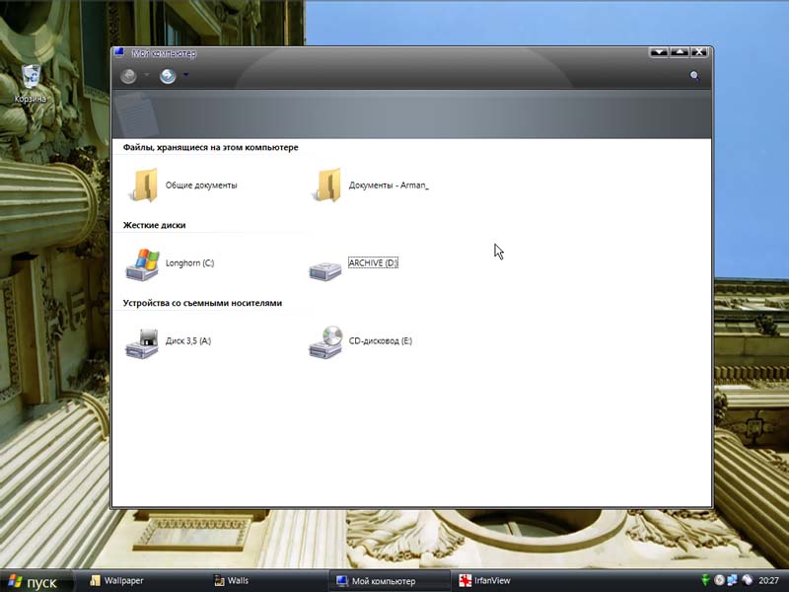Click the mouse settings tray icon
Image resolution: width=789 pixels, height=592 pixels.
coord(748,580)
